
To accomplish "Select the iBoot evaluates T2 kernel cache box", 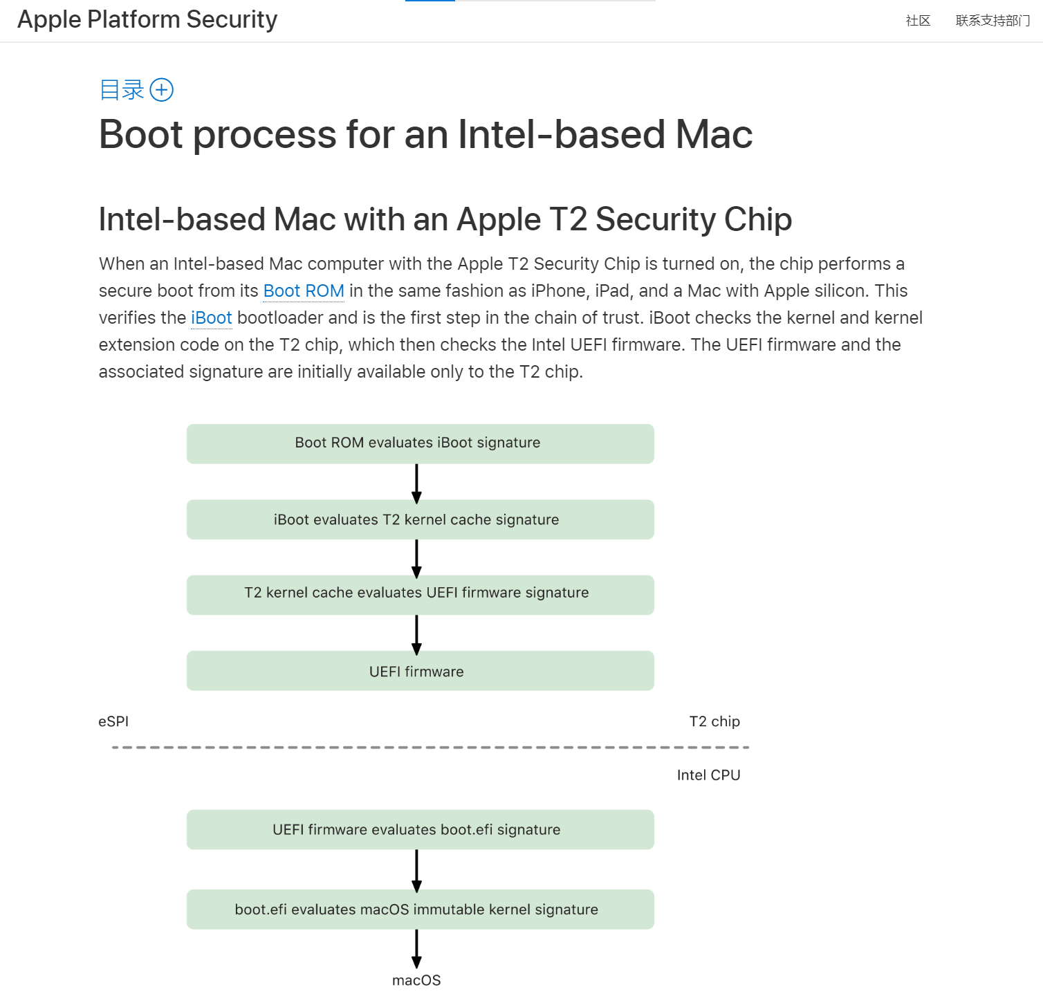I will 420,519.
